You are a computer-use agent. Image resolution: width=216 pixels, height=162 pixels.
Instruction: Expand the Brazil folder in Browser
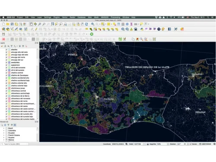point(4,128)
